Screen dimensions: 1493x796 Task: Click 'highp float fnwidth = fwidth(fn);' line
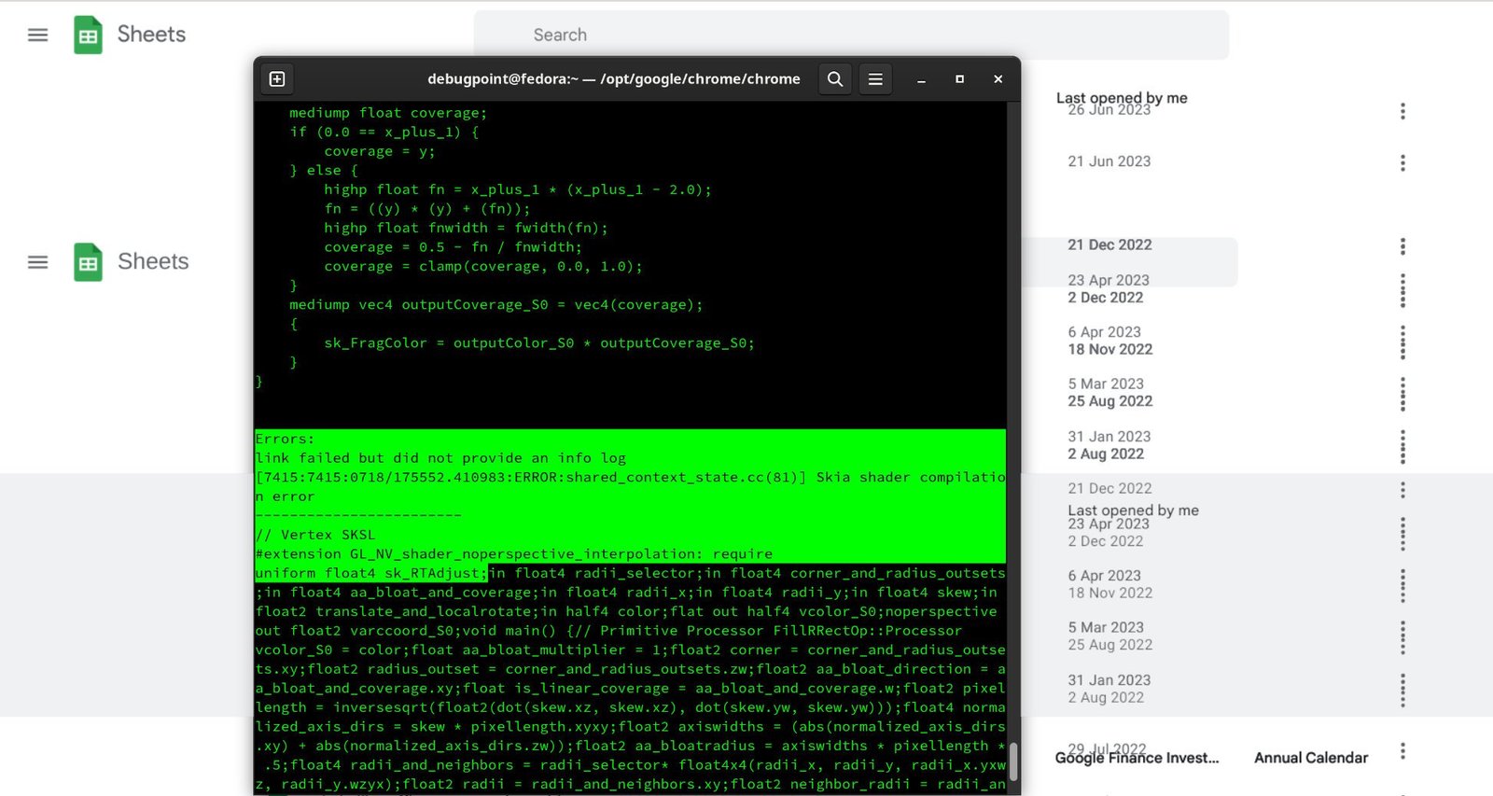click(466, 228)
